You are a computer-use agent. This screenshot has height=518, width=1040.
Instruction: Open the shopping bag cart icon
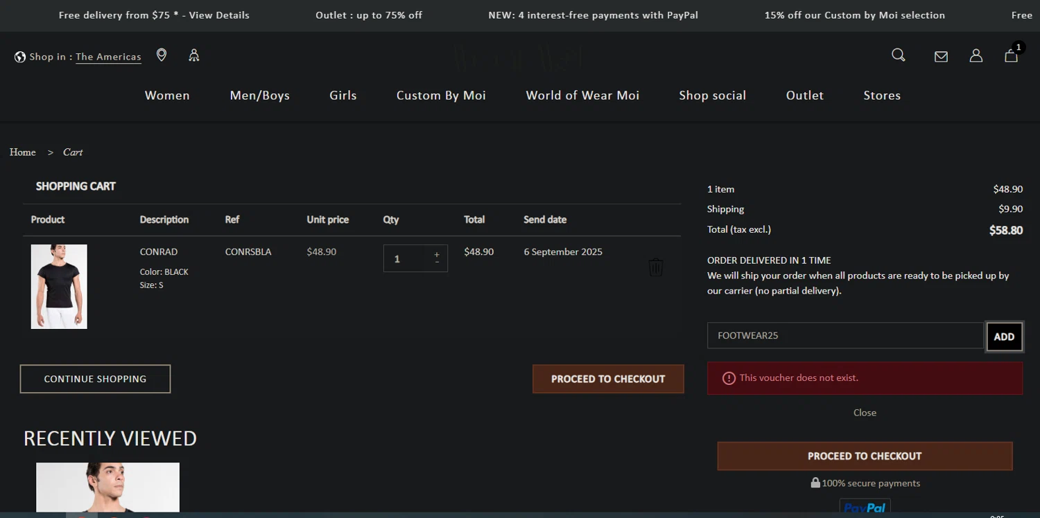pyautogui.click(x=1012, y=55)
